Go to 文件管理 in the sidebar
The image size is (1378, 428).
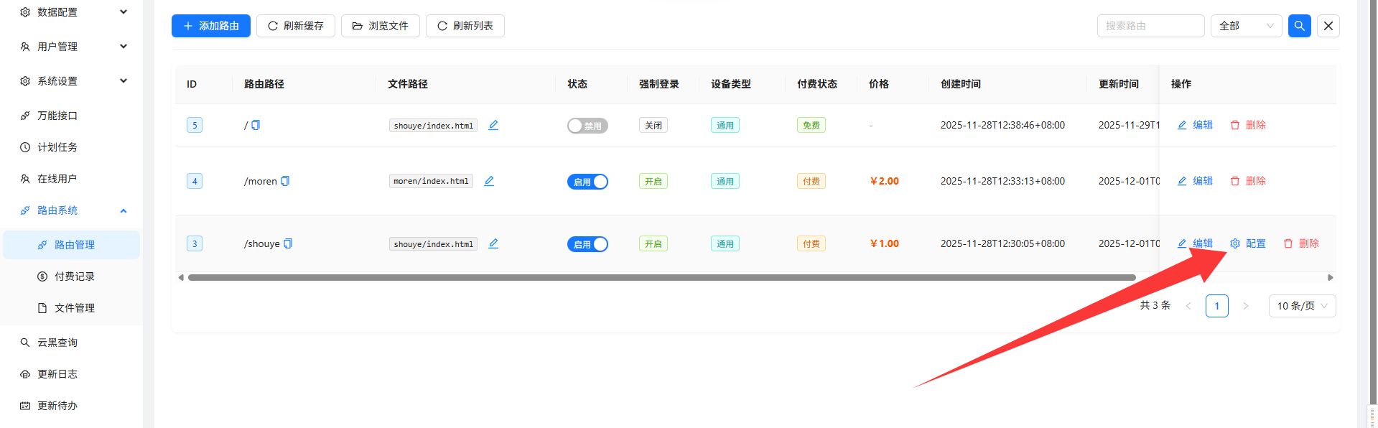click(75, 308)
